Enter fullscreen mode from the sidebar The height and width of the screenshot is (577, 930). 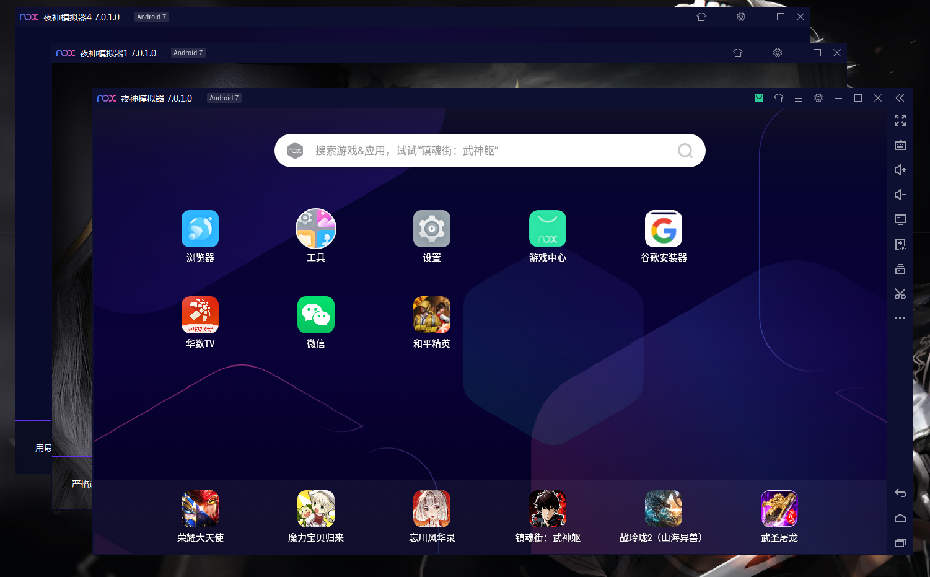(900, 120)
